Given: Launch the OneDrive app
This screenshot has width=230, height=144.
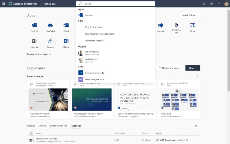Looking at the screenshot, I should coord(50,27).
